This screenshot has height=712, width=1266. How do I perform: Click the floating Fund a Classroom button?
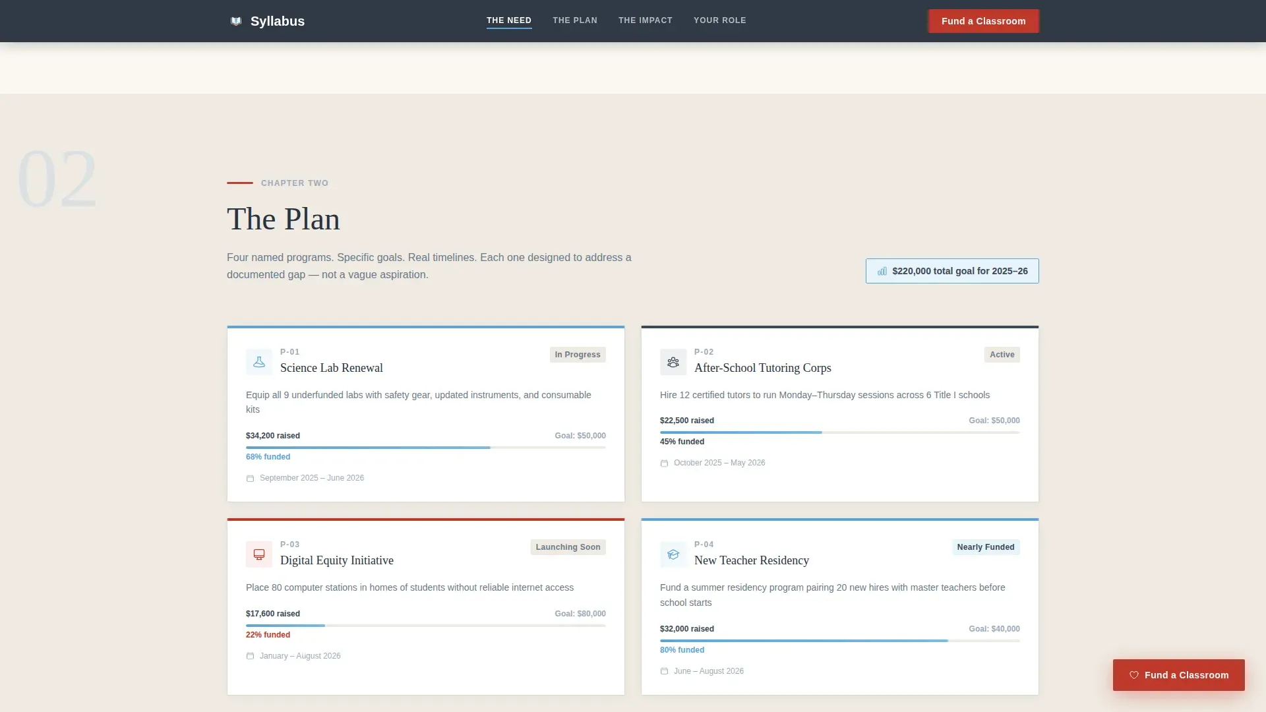pyautogui.click(x=1179, y=675)
